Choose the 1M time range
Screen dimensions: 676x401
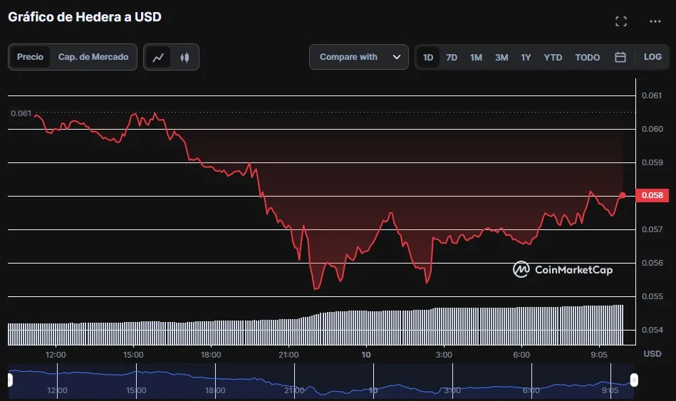coord(476,57)
